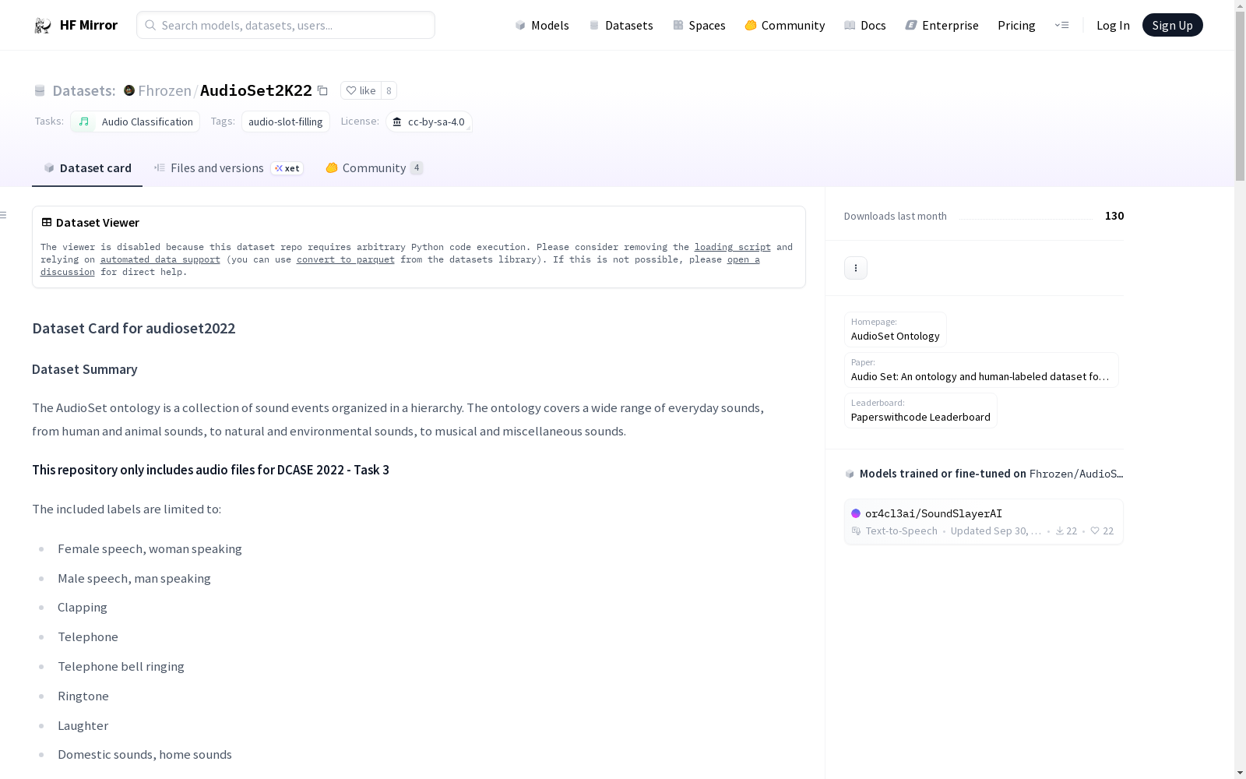Like the AudioSet2K22 dataset

point(361,90)
